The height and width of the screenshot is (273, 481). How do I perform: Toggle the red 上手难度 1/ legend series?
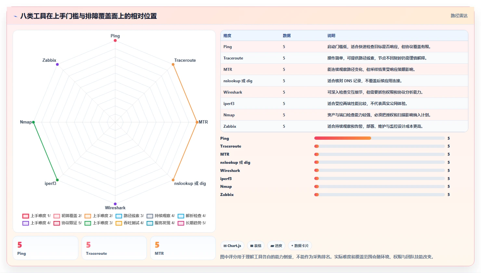pyautogui.click(x=36, y=216)
